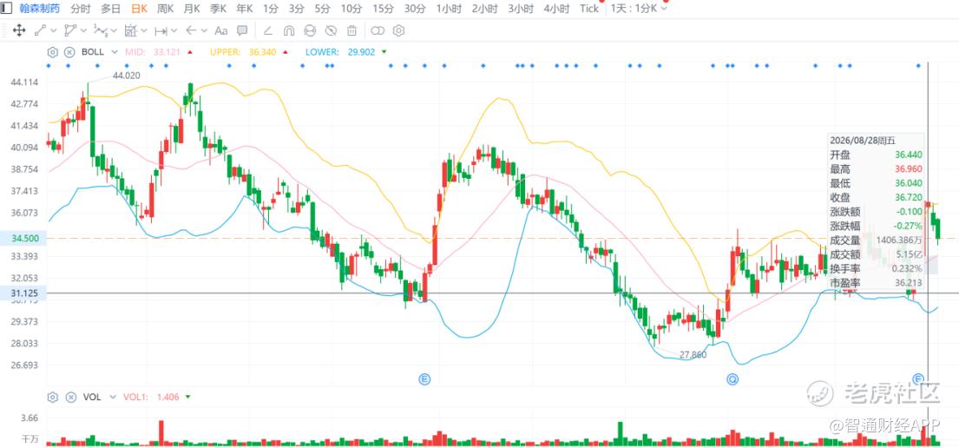Image resolution: width=959 pixels, height=448 pixels.
Task: Open drawing toolbar settings gear
Action: [x=398, y=30]
